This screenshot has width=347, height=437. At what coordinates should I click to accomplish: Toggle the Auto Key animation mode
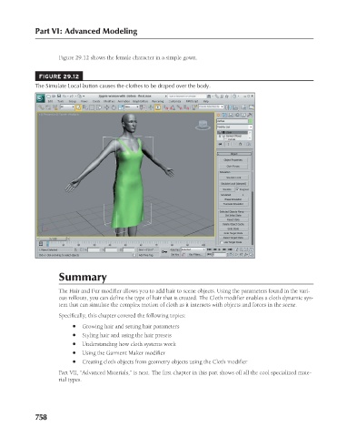click(175, 249)
